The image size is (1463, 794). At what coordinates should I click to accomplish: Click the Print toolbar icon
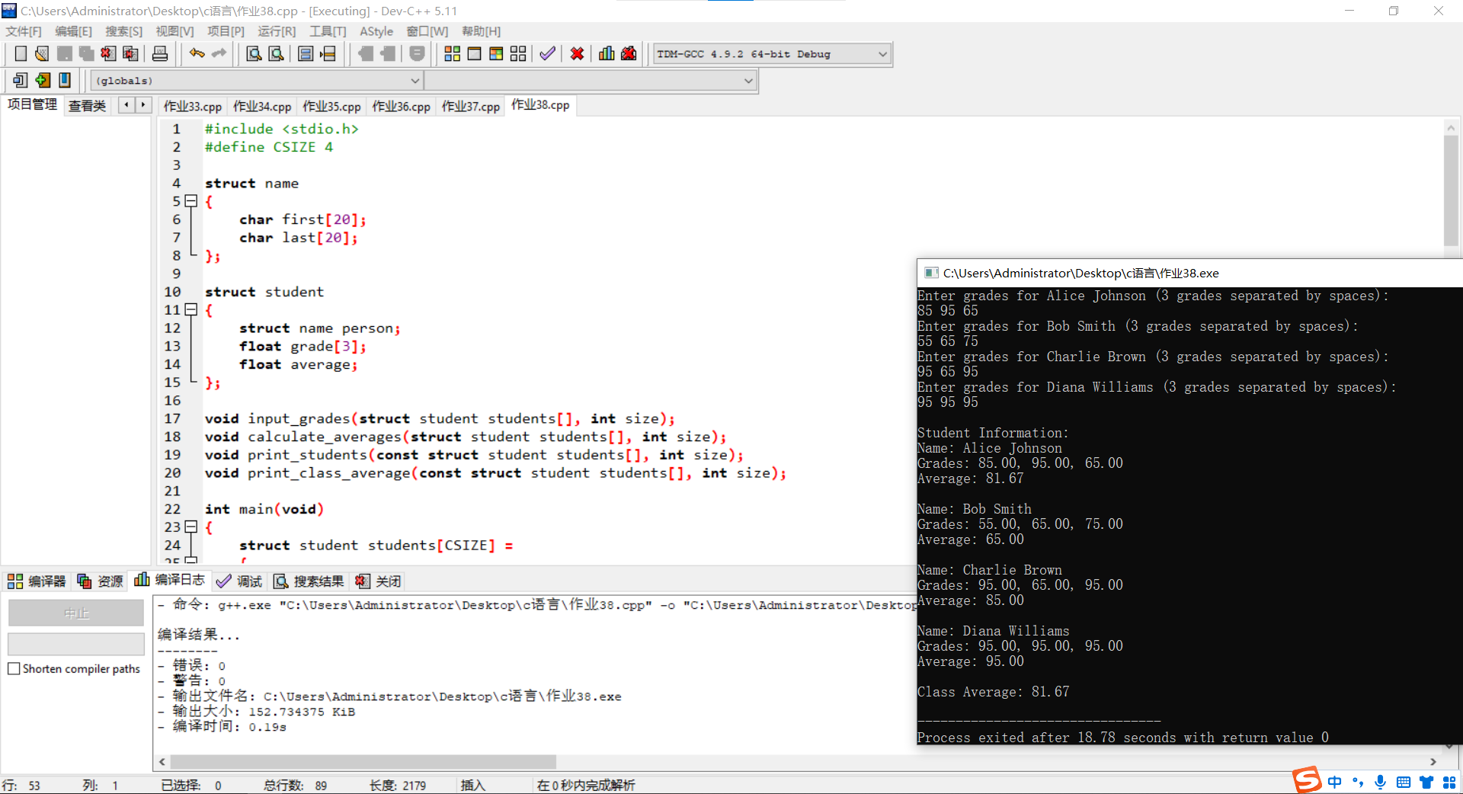click(x=160, y=54)
